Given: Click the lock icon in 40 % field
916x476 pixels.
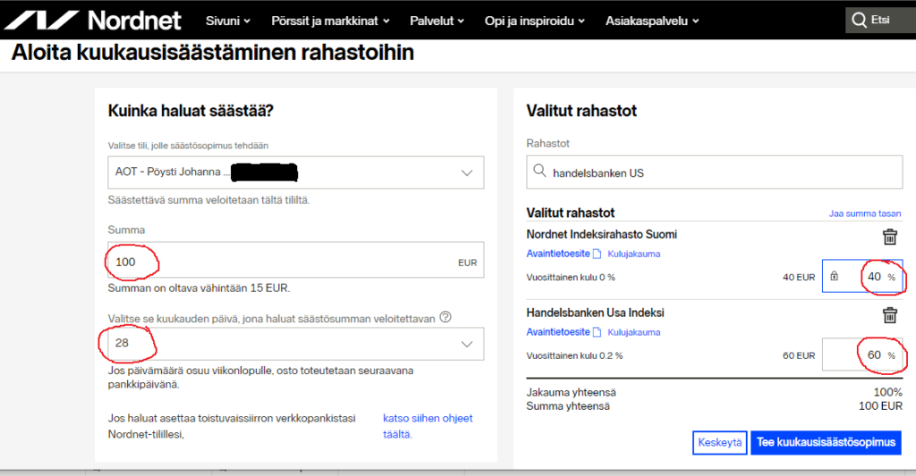Looking at the screenshot, I should [835, 277].
